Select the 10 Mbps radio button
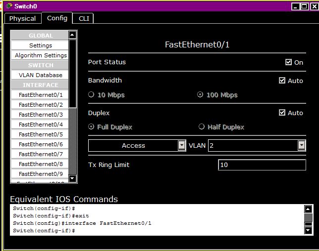Screen dimensions: 319x251 pyautogui.click(x=91, y=94)
